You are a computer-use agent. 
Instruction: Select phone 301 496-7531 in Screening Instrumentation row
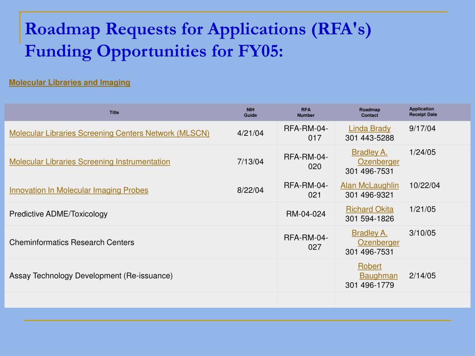pyautogui.click(x=370, y=172)
